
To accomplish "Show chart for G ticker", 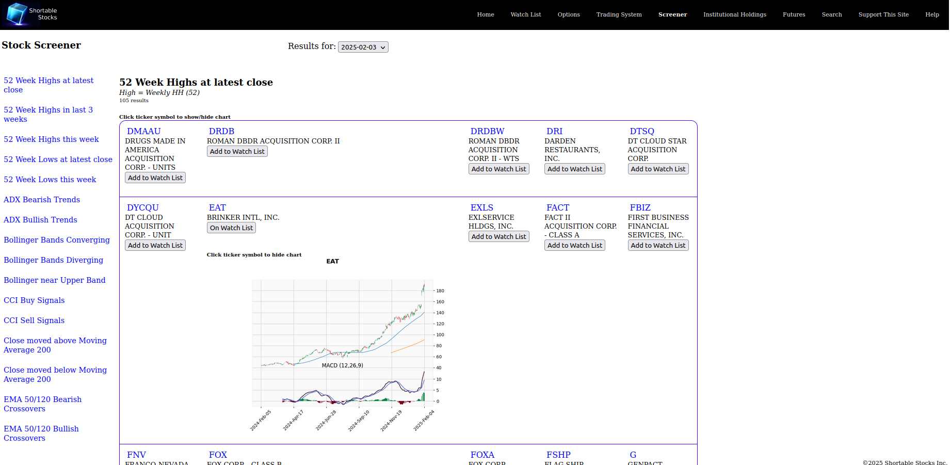I will coord(633,455).
